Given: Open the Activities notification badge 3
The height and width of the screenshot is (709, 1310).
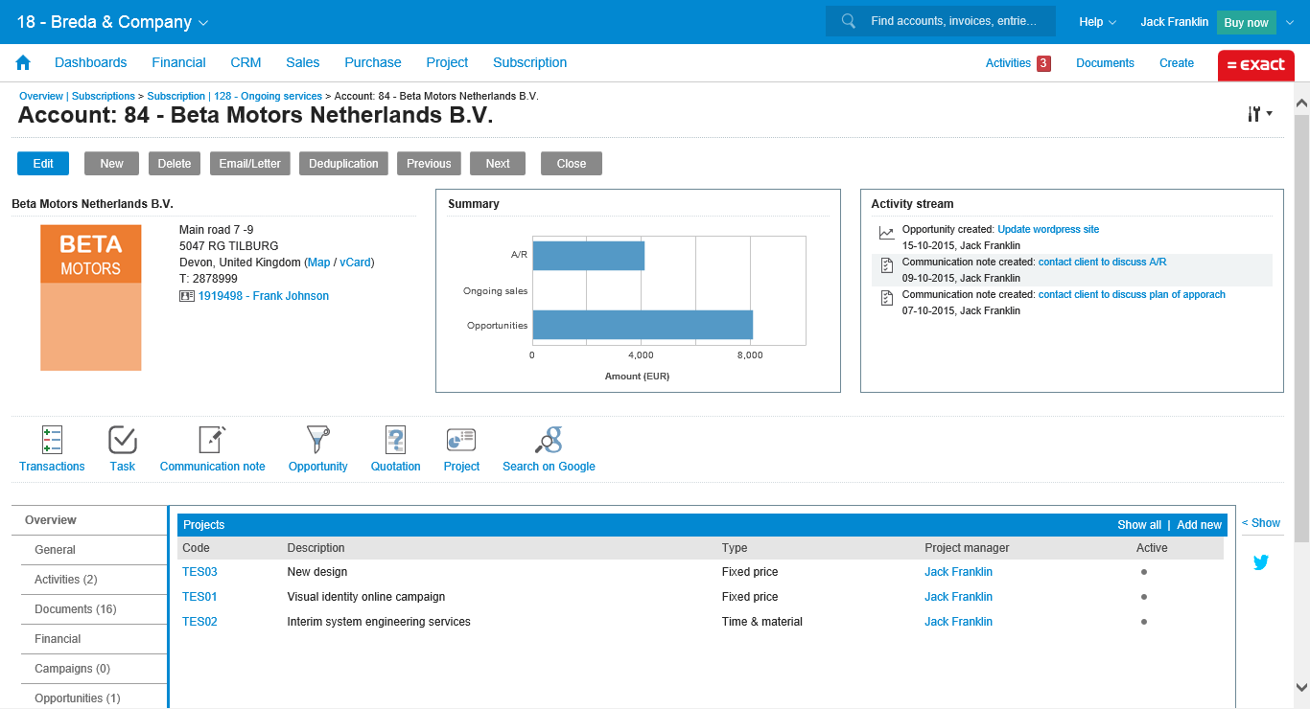Looking at the screenshot, I should coord(1043,63).
